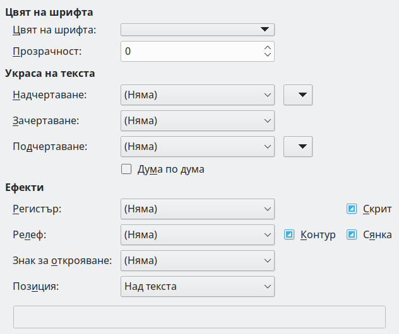Open the Регистър dropdown
The width and height of the screenshot is (399, 334).
pyautogui.click(x=198, y=209)
